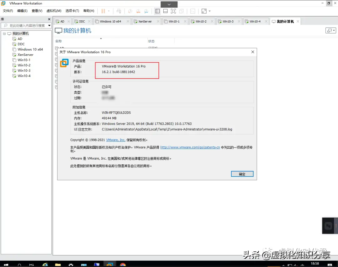Enter full screen mode
The height and width of the screenshot is (267, 338).
203,11
